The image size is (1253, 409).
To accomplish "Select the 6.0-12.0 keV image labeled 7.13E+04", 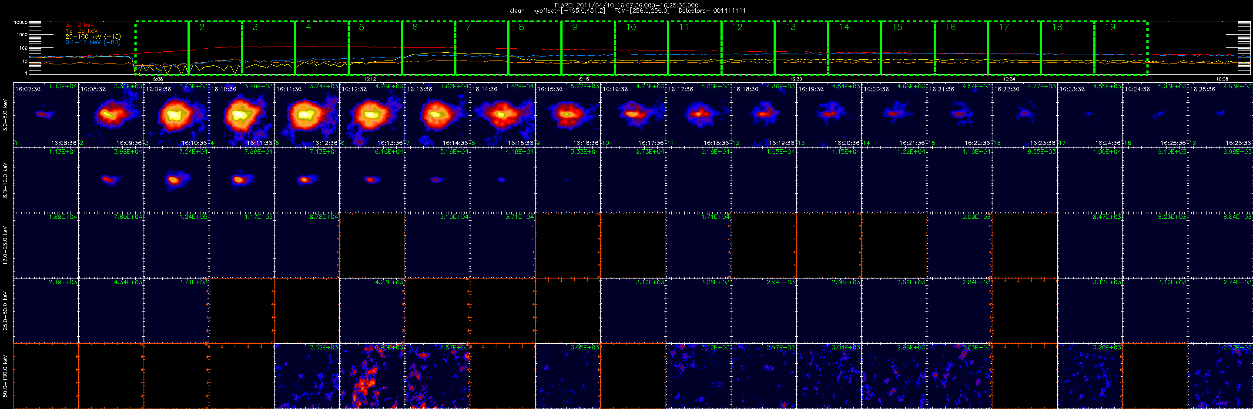I will click(x=307, y=180).
